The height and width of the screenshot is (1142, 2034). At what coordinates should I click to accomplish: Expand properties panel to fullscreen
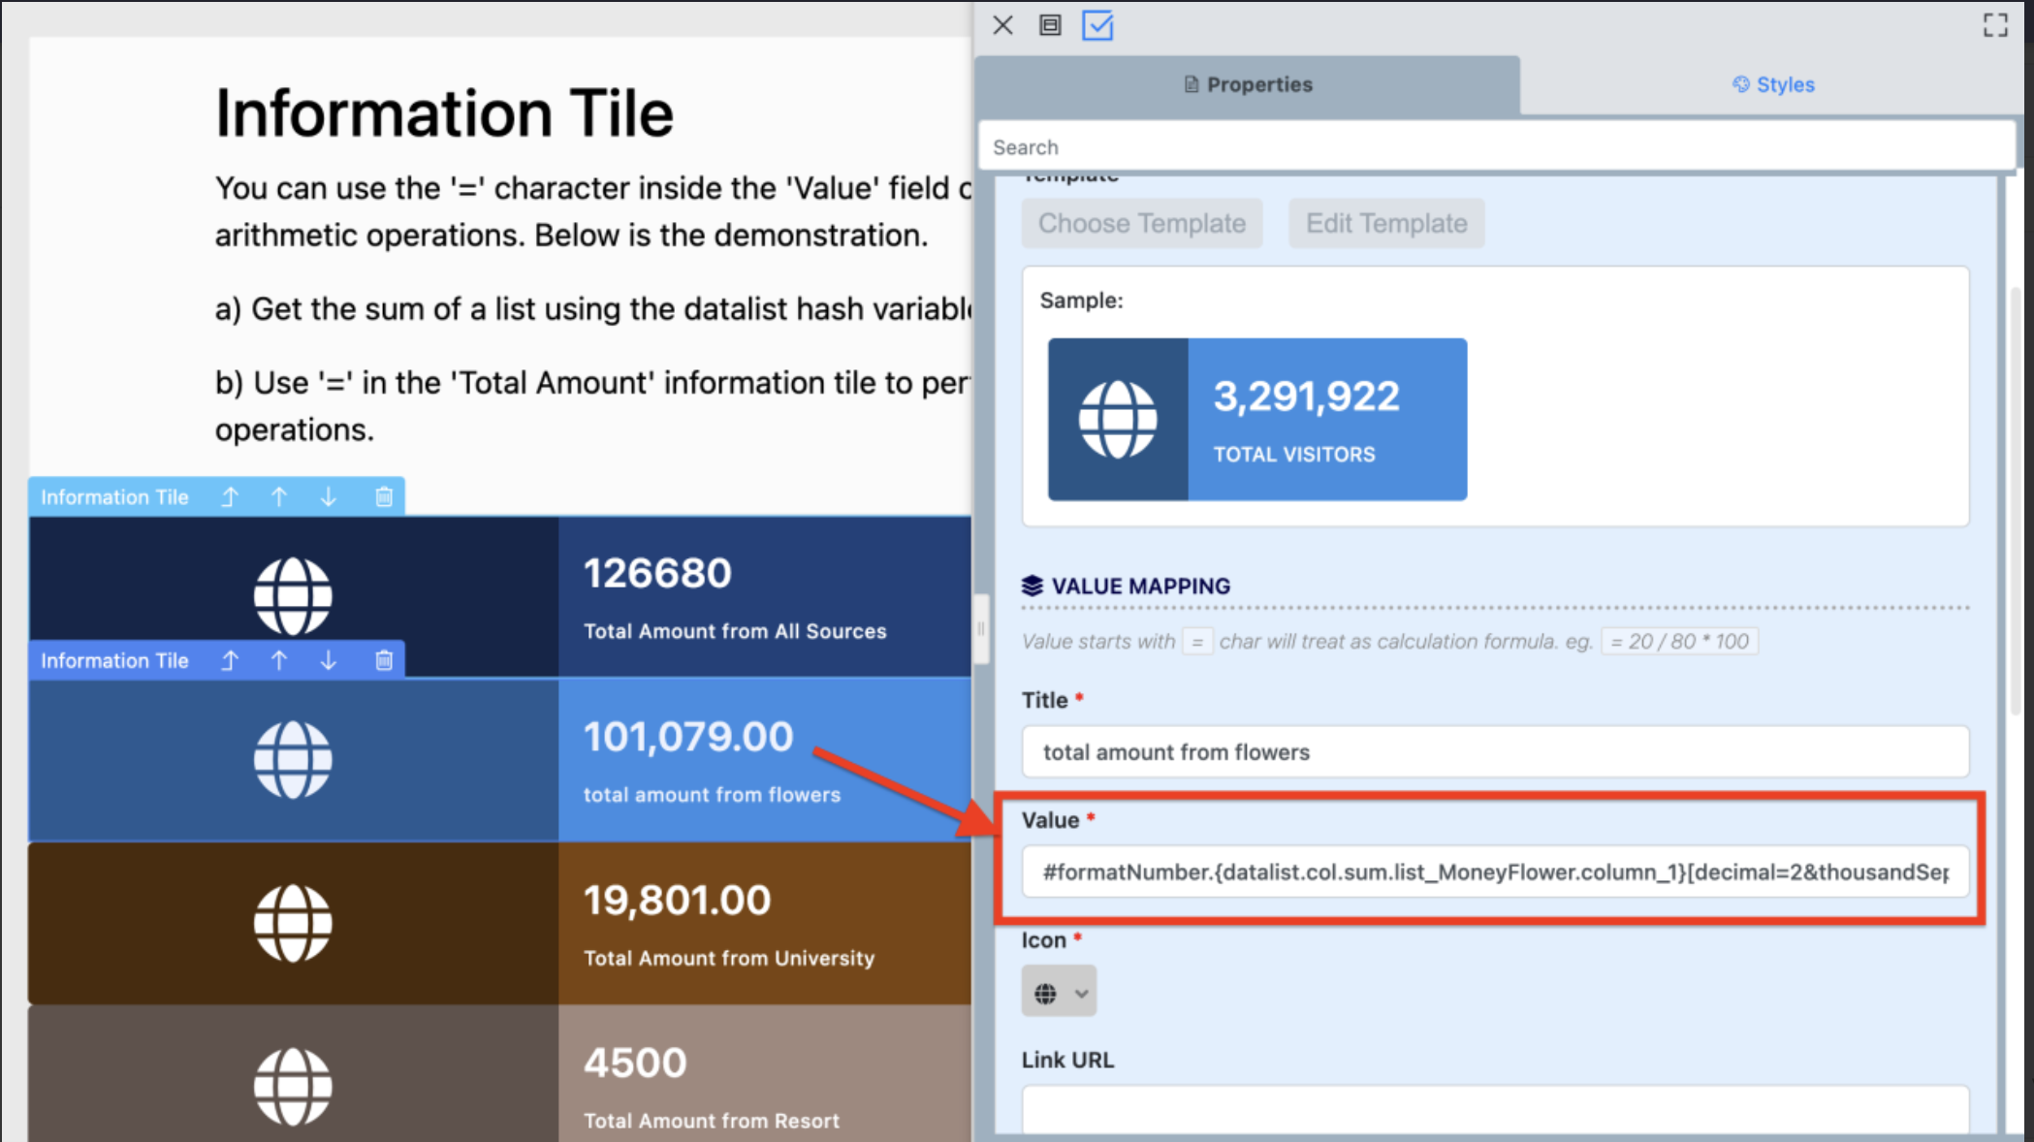1995,25
